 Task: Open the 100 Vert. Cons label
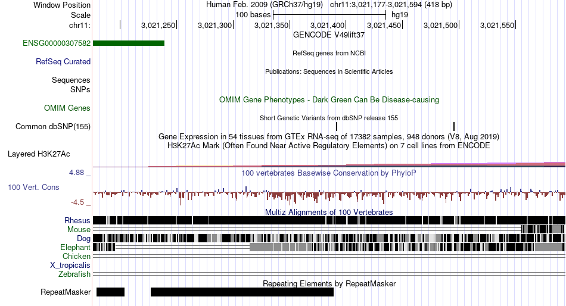[x=33, y=188]
